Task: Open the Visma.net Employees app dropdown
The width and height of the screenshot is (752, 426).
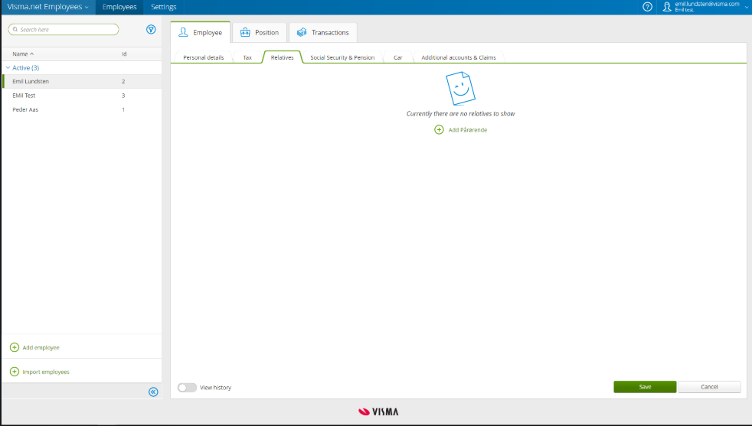Action: (48, 7)
